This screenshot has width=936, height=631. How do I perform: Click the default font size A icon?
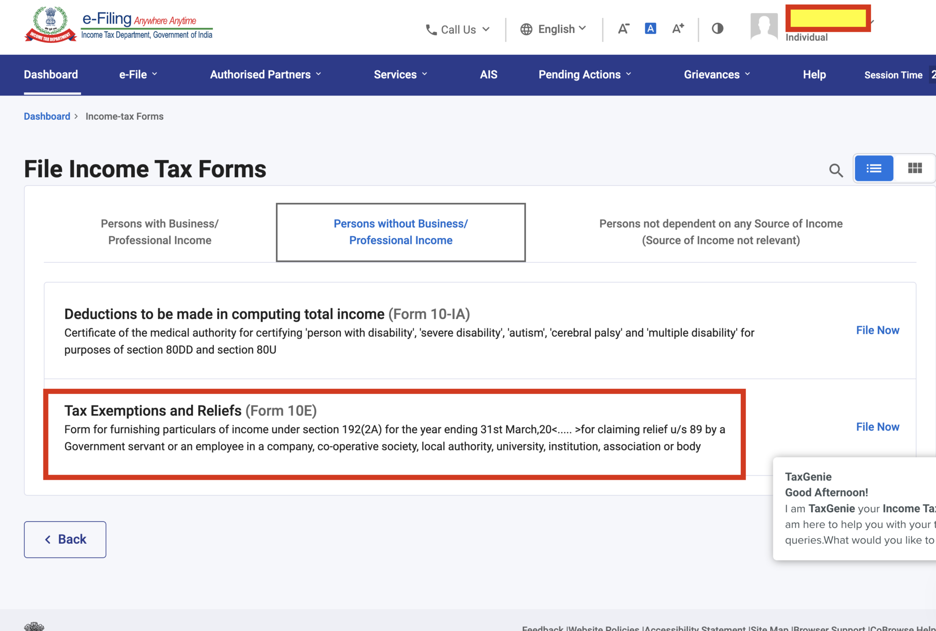point(650,28)
